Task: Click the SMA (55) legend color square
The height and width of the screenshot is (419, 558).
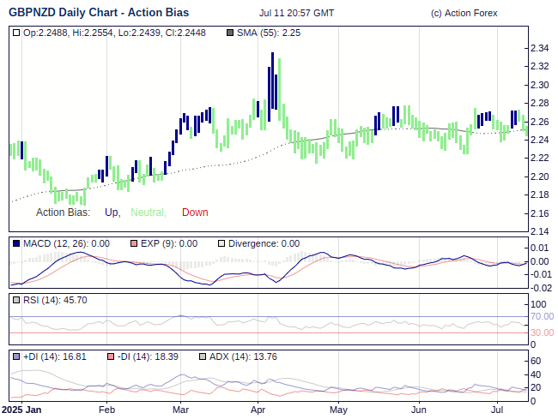Action: 229,33
